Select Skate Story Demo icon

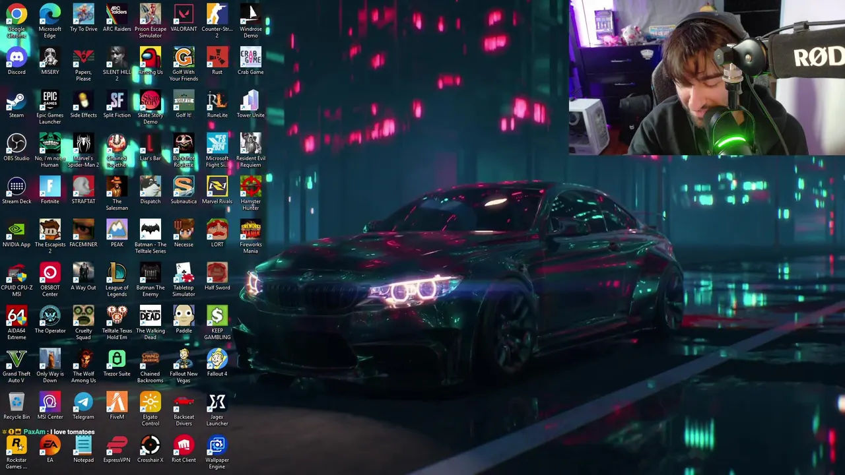click(x=151, y=100)
